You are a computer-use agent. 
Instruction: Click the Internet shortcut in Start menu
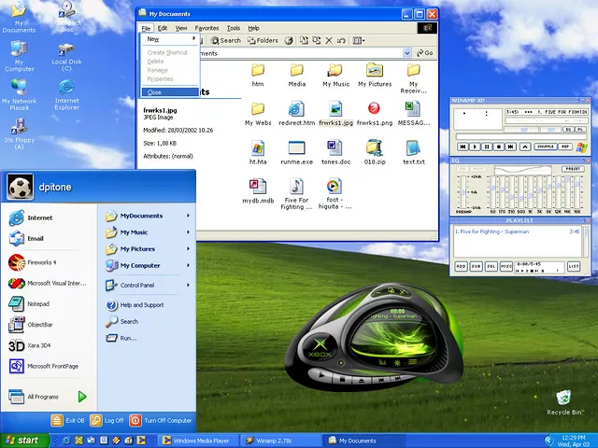(31, 217)
